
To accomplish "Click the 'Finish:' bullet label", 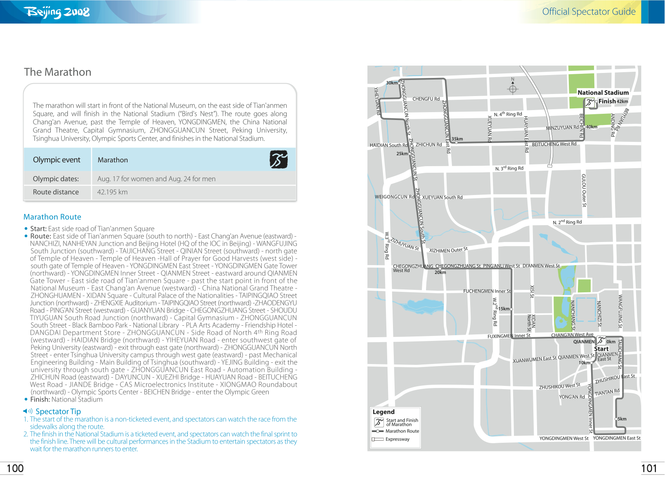I will click(40, 399).
